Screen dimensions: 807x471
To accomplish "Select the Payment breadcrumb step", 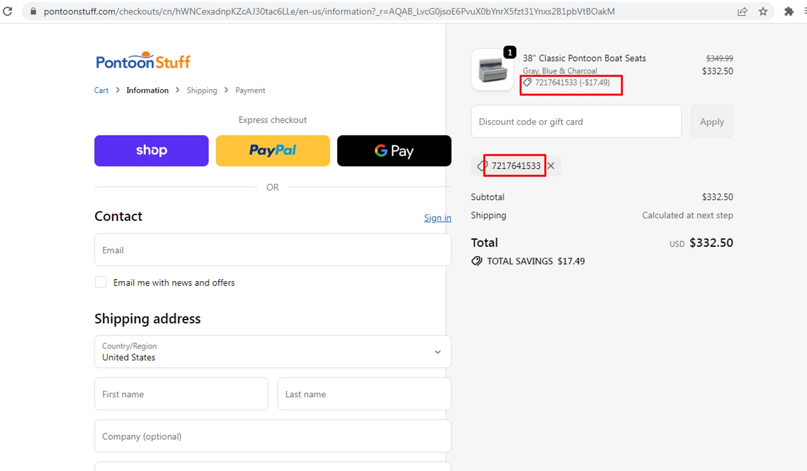I will [250, 90].
